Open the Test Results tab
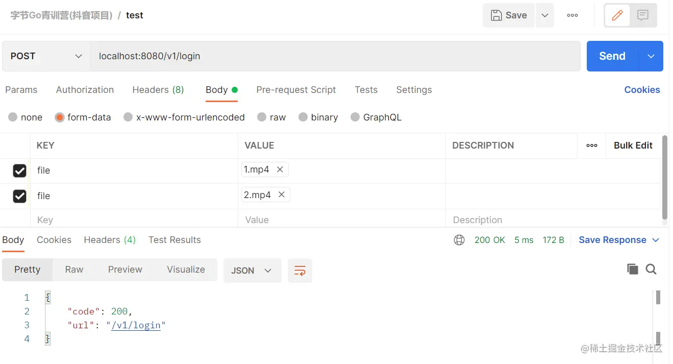 point(175,240)
